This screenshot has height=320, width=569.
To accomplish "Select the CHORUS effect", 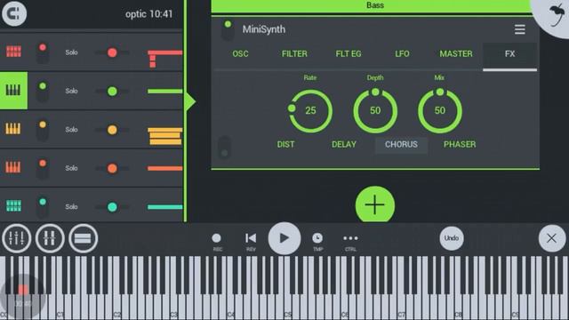I will [x=401, y=145].
